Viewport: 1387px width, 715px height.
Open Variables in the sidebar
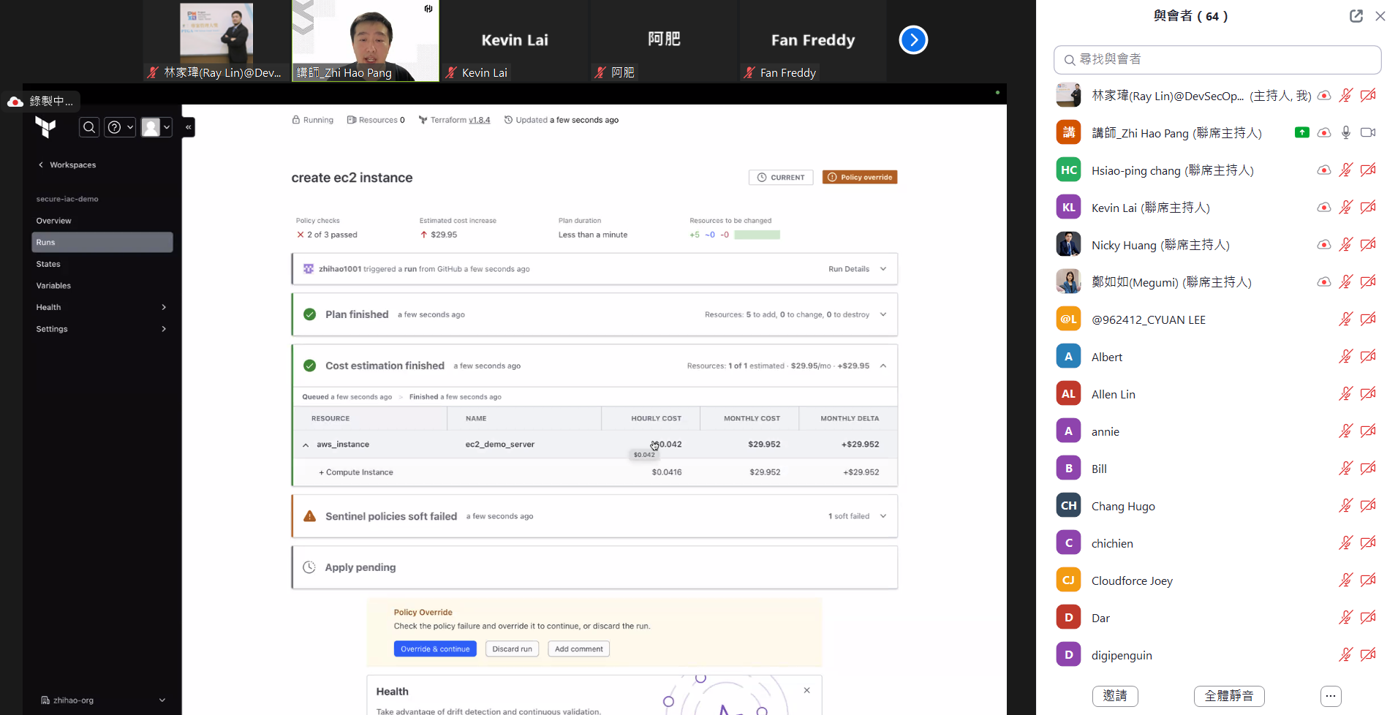(x=53, y=286)
